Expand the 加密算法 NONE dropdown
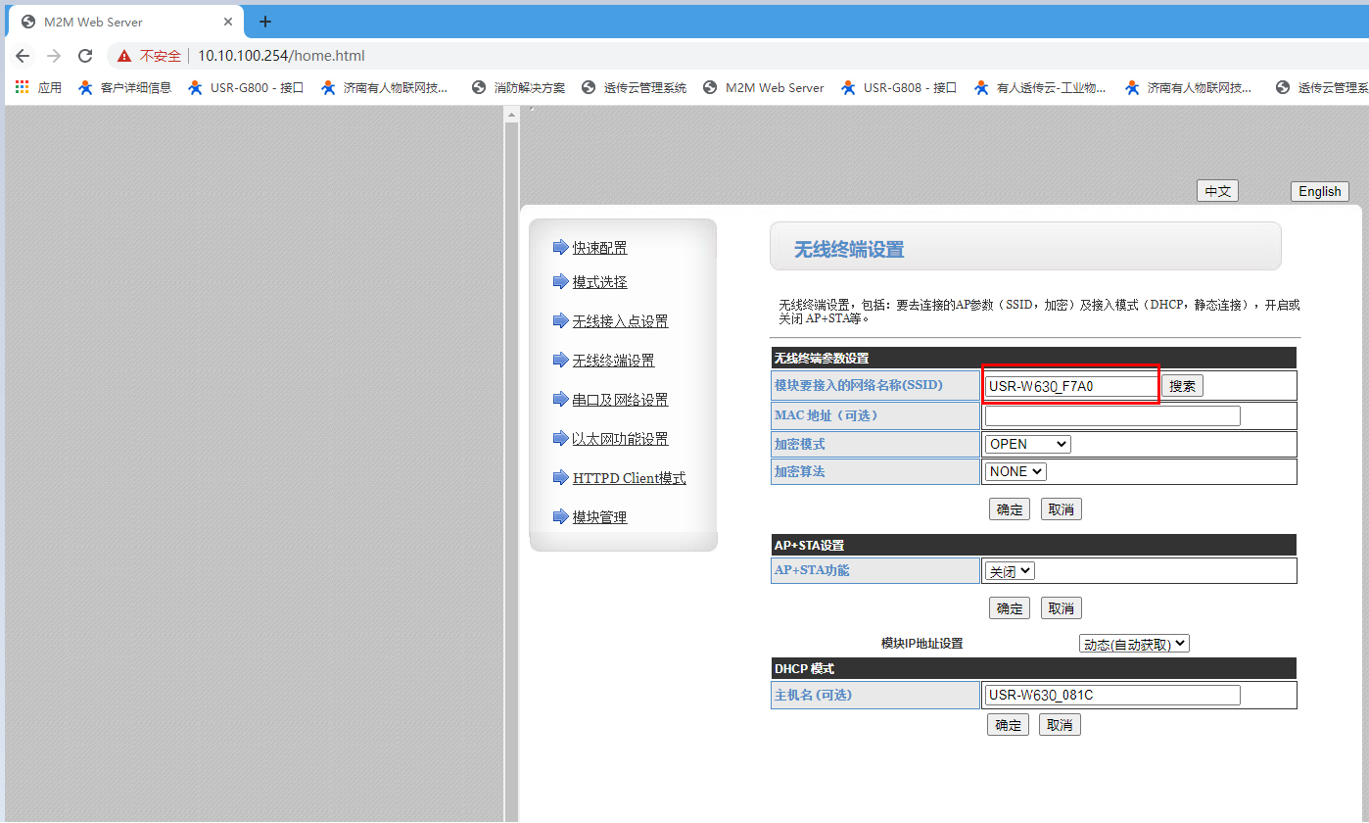 pyautogui.click(x=1015, y=471)
